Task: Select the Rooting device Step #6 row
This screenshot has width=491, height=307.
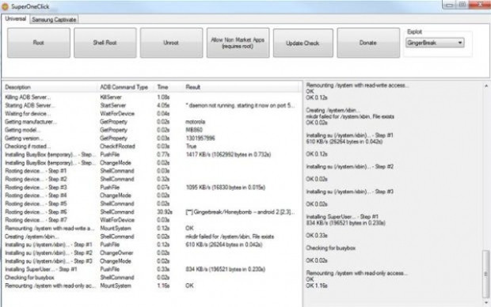Action: 150,212
